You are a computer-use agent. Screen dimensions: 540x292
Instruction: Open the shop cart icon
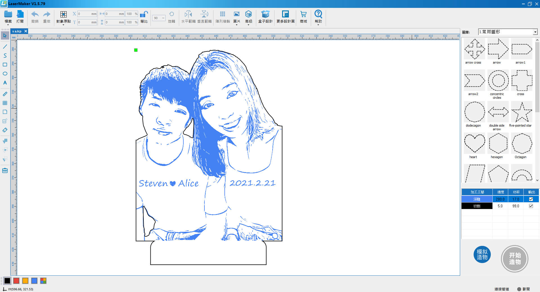pos(303,14)
